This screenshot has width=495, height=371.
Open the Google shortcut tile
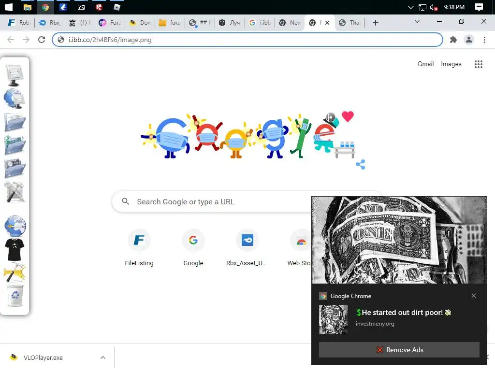[193, 248]
